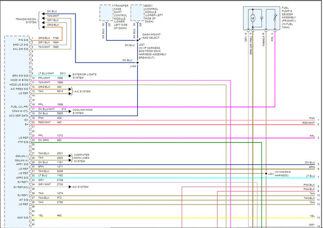
Task: Click the RED/WHT label at the right edge
Action: 309,123
